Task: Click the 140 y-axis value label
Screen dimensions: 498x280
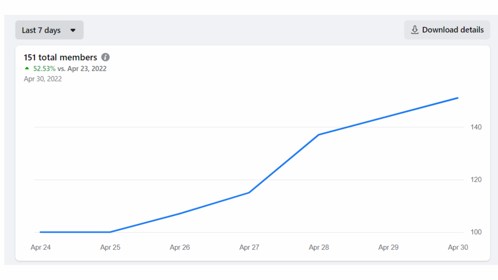Action: coord(476,127)
